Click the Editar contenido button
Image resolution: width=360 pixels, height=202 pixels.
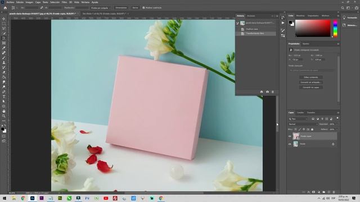(x=311, y=77)
